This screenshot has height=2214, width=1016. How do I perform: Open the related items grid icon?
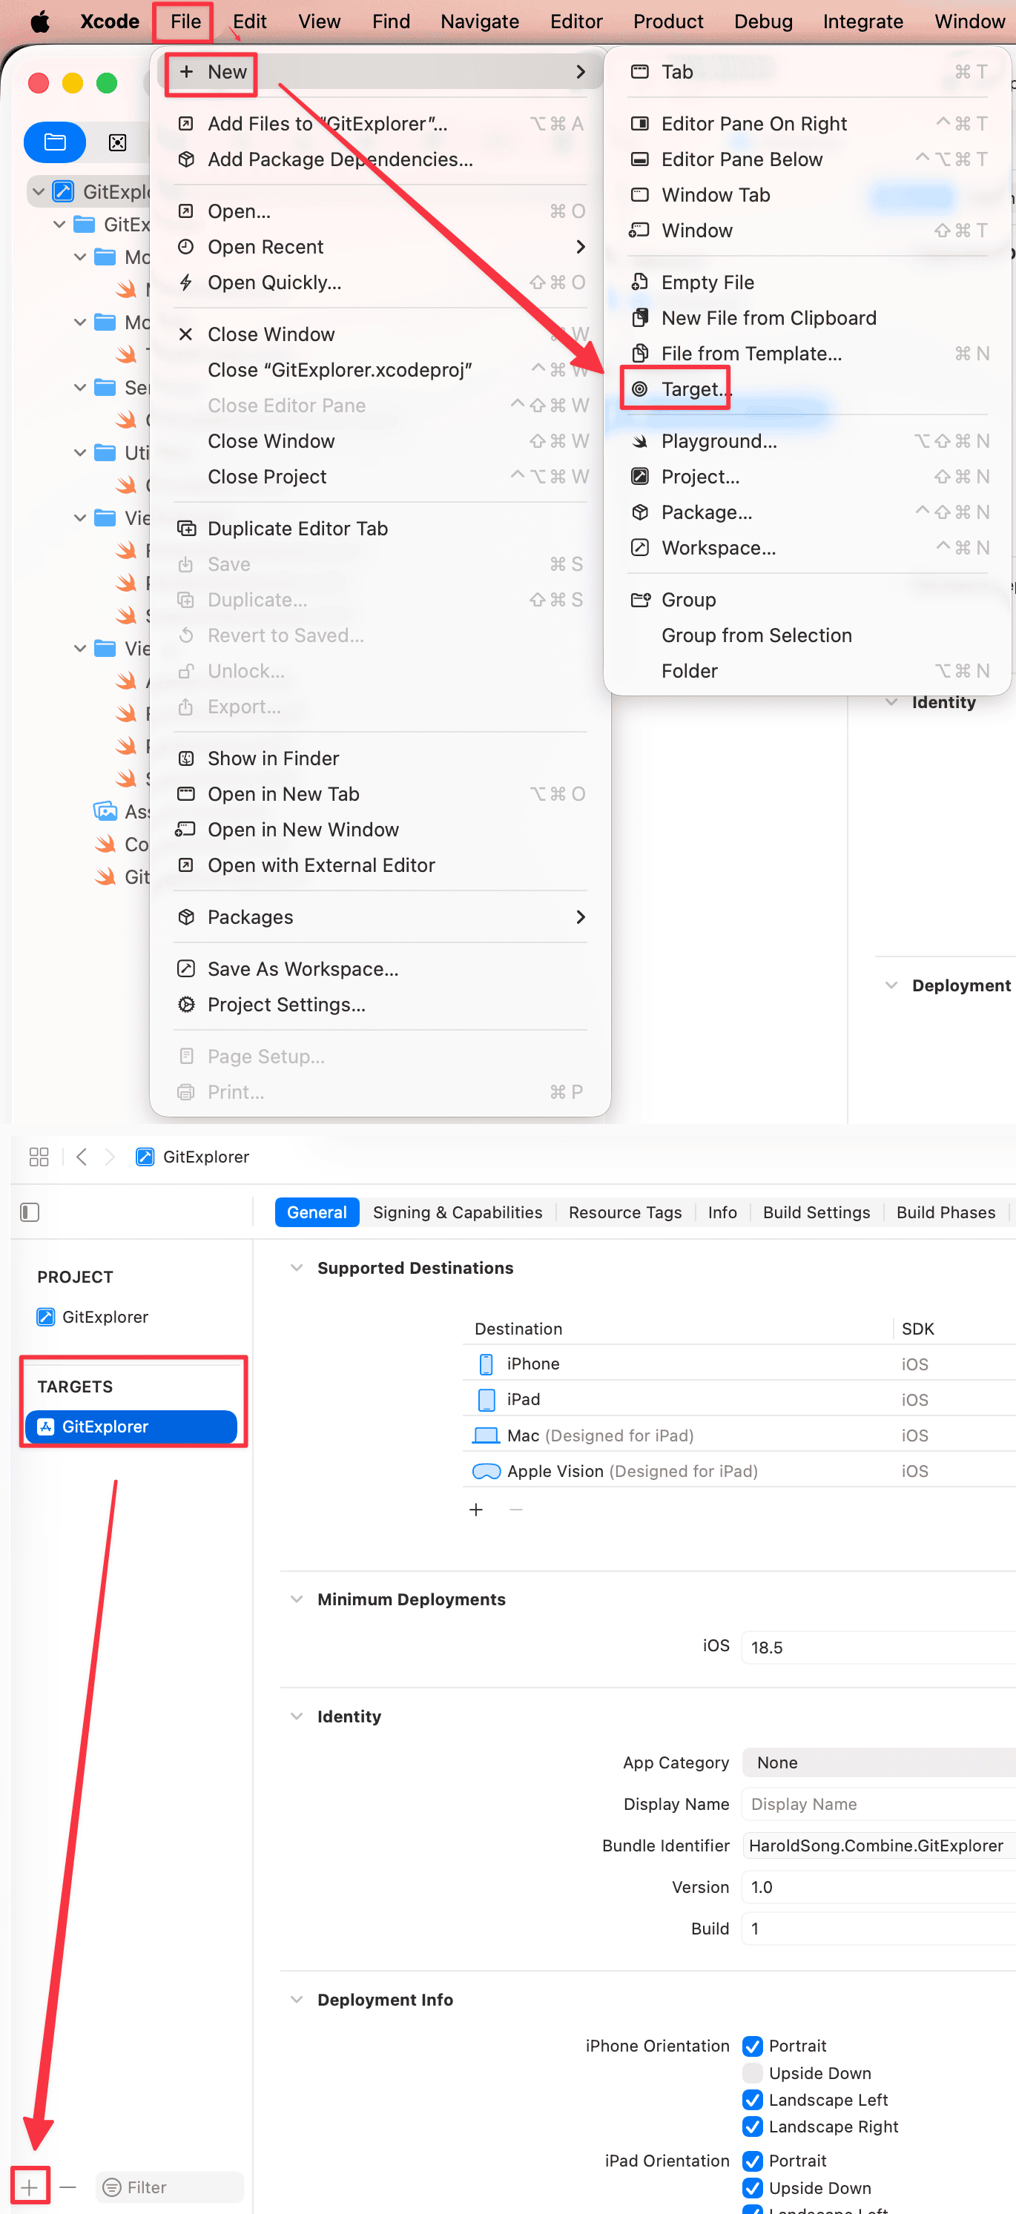tap(39, 1157)
